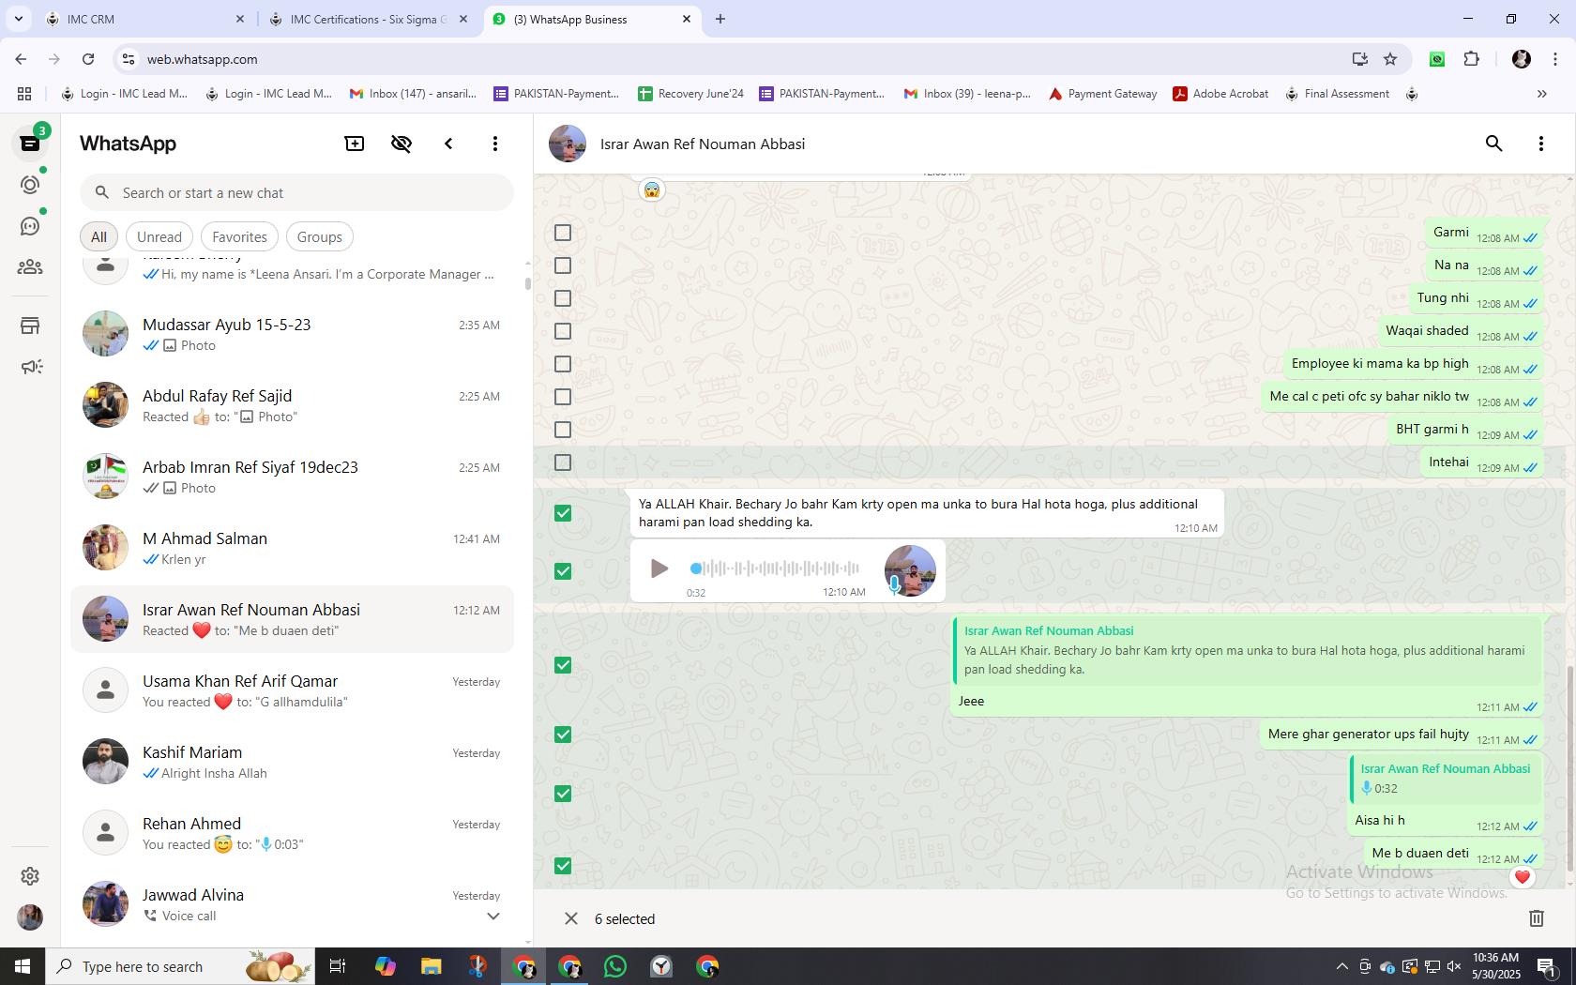Switch to IMC CRM browser tab

pyautogui.click(x=145, y=19)
